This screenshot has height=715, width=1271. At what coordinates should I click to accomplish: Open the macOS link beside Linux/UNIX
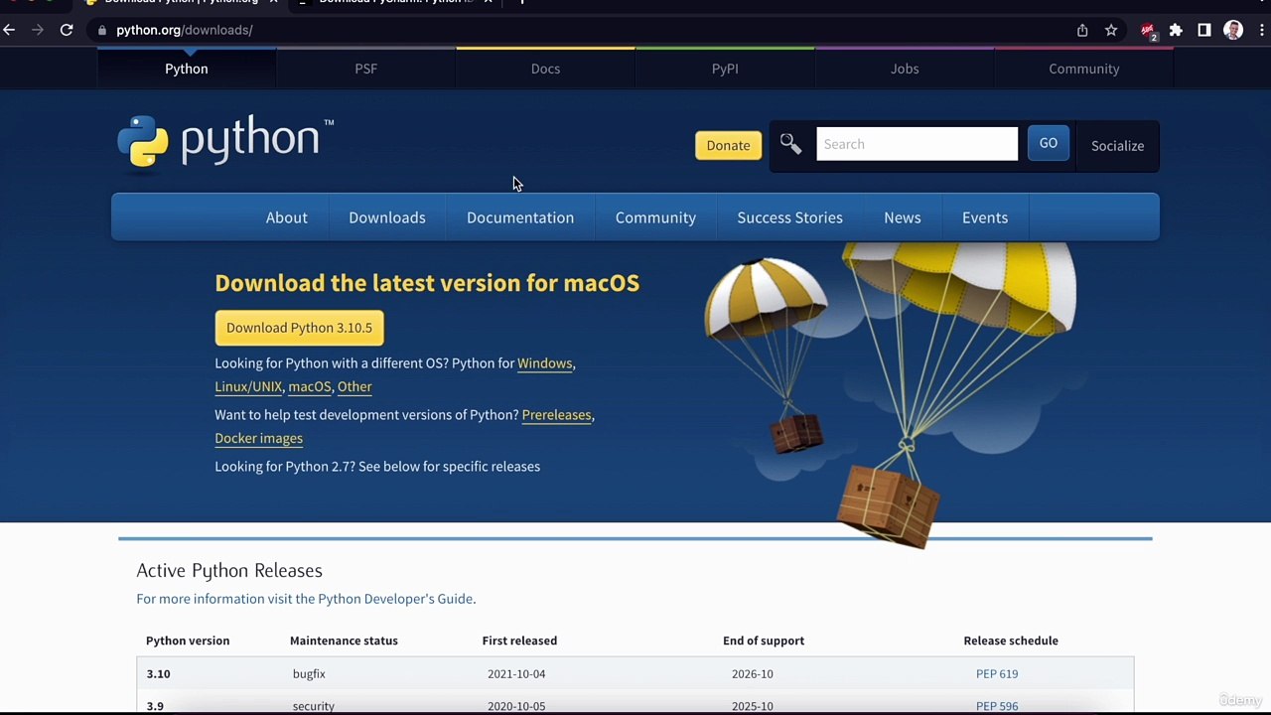[x=309, y=387]
